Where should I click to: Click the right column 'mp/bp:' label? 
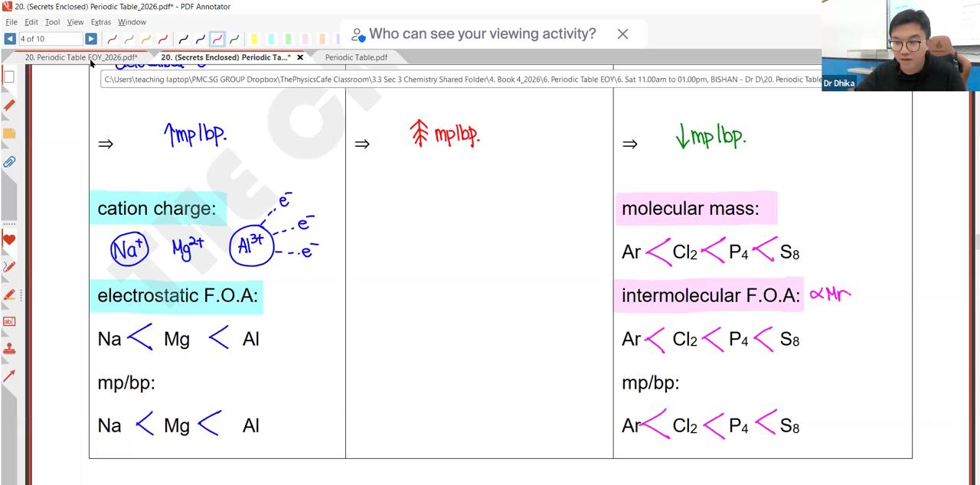(650, 382)
